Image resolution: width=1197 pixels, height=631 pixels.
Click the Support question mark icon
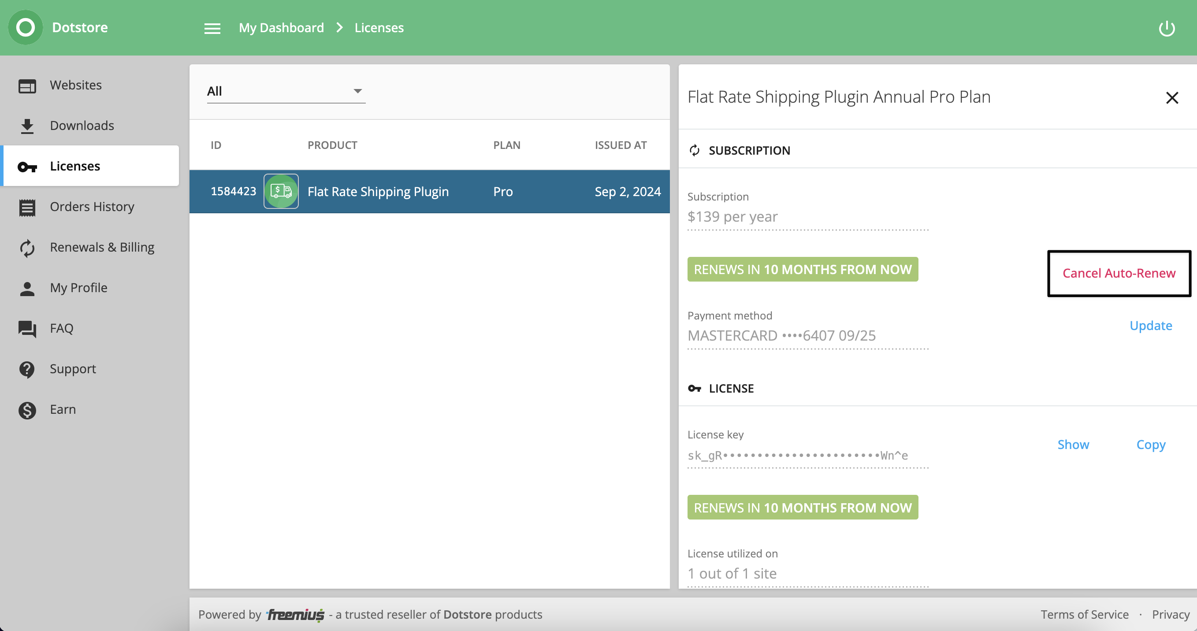click(x=27, y=369)
